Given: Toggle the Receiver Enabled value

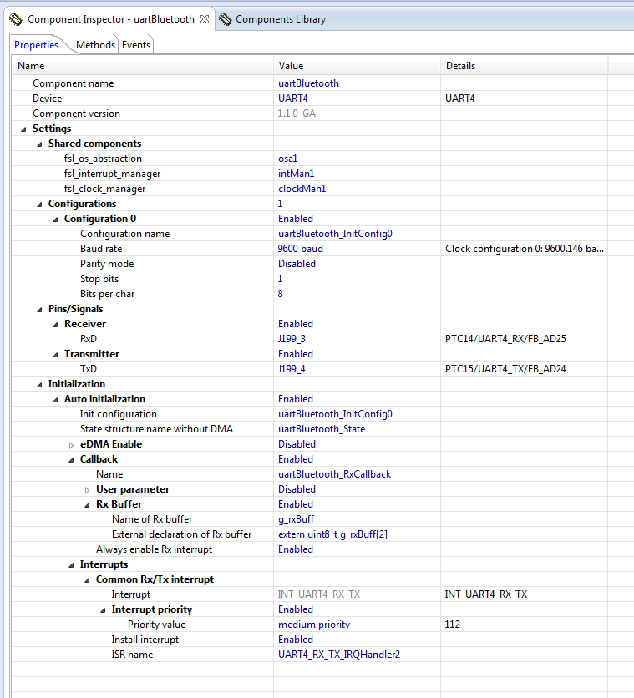Looking at the screenshot, I should pos(296,324).
